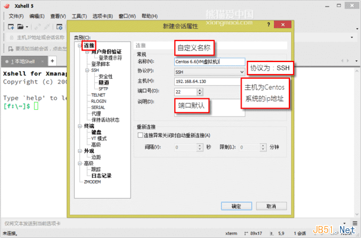This screenshot has height=238, width=361.
Task: Click the add current session icon
Action: point(11,49)
